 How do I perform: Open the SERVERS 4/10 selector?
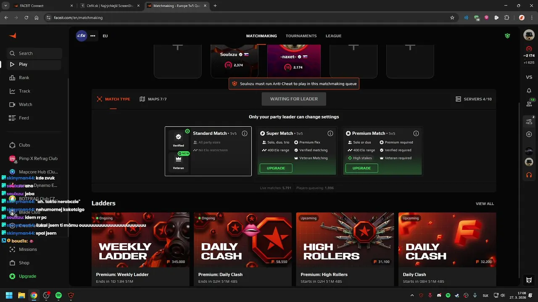click(x=474, y=99)
